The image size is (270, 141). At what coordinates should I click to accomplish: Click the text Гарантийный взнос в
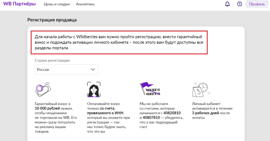pos(53,104)
